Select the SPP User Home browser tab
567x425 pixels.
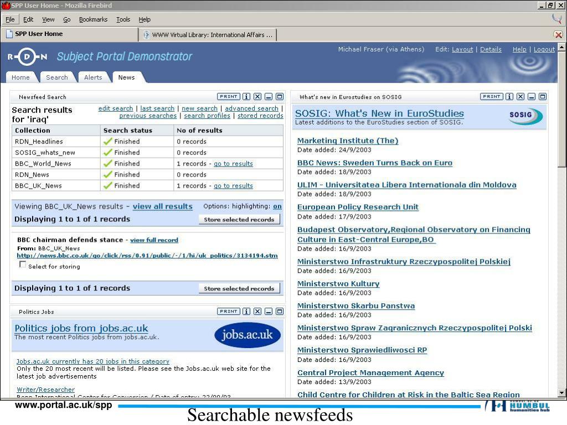69,34
